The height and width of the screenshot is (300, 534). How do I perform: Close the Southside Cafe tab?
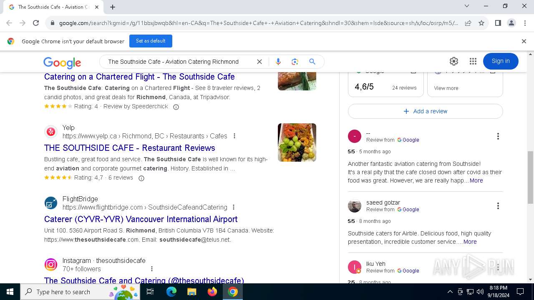(97, 7)
